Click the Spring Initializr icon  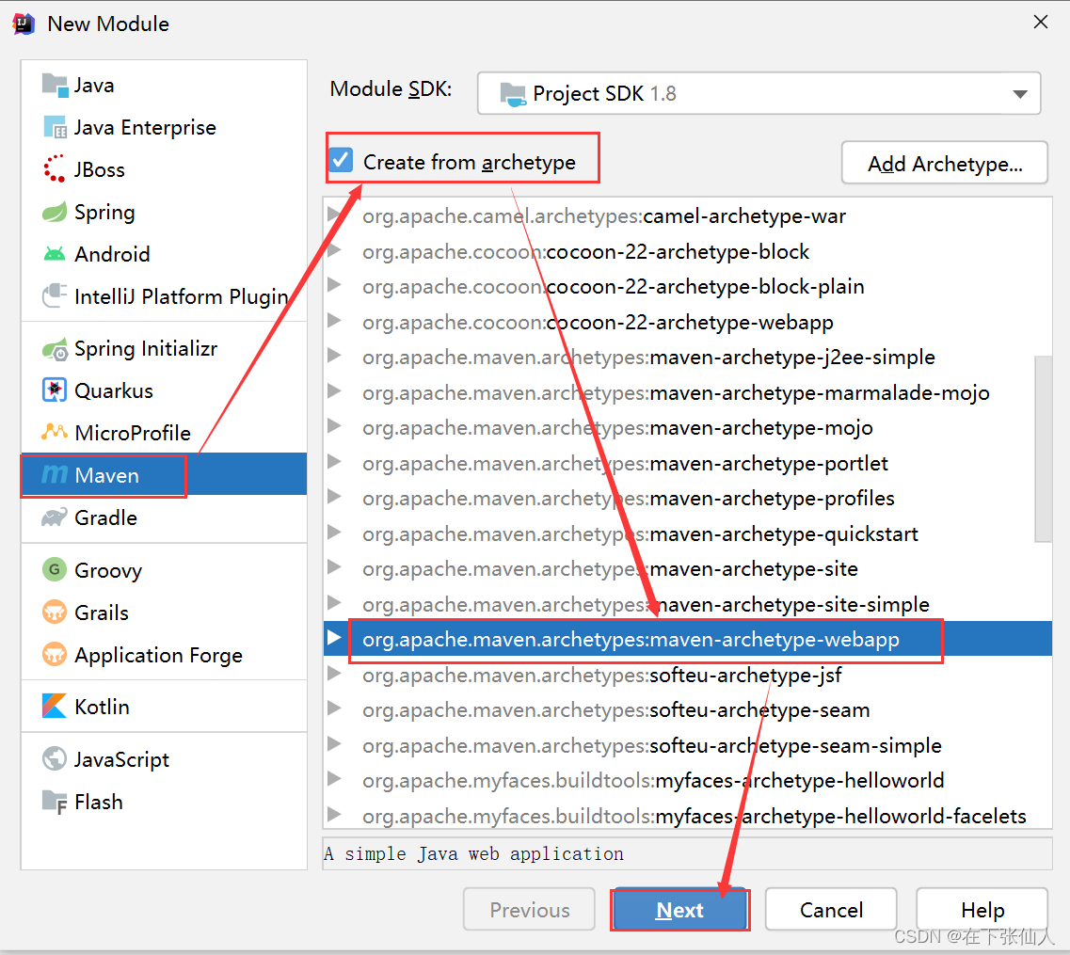[x=55, y=349]
